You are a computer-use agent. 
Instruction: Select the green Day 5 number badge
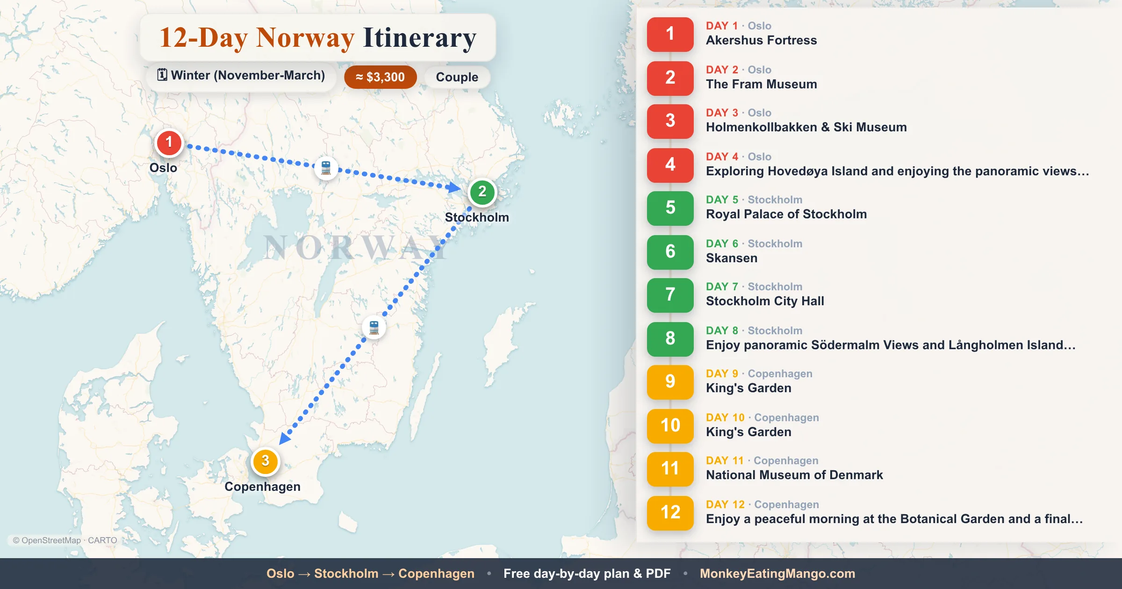click(670, 208)
